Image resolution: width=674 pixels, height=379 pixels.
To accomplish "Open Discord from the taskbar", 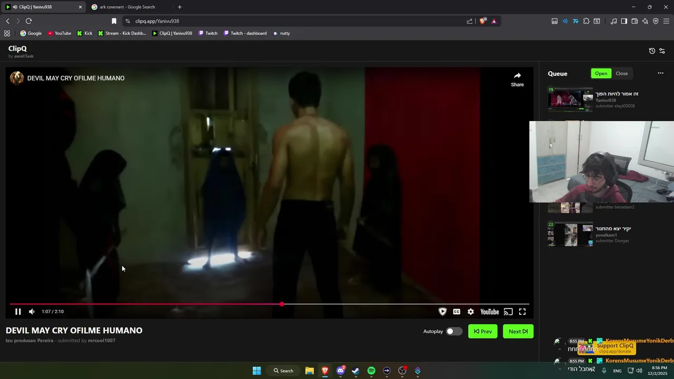I will pos(340,371).
